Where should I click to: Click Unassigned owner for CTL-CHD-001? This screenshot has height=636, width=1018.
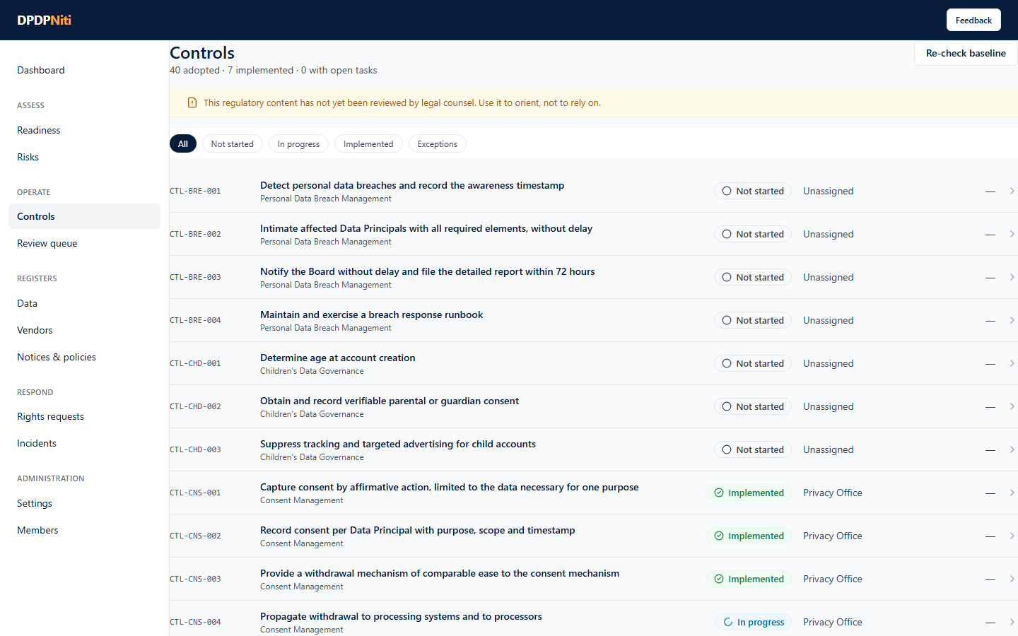click(x=829, y=363)
